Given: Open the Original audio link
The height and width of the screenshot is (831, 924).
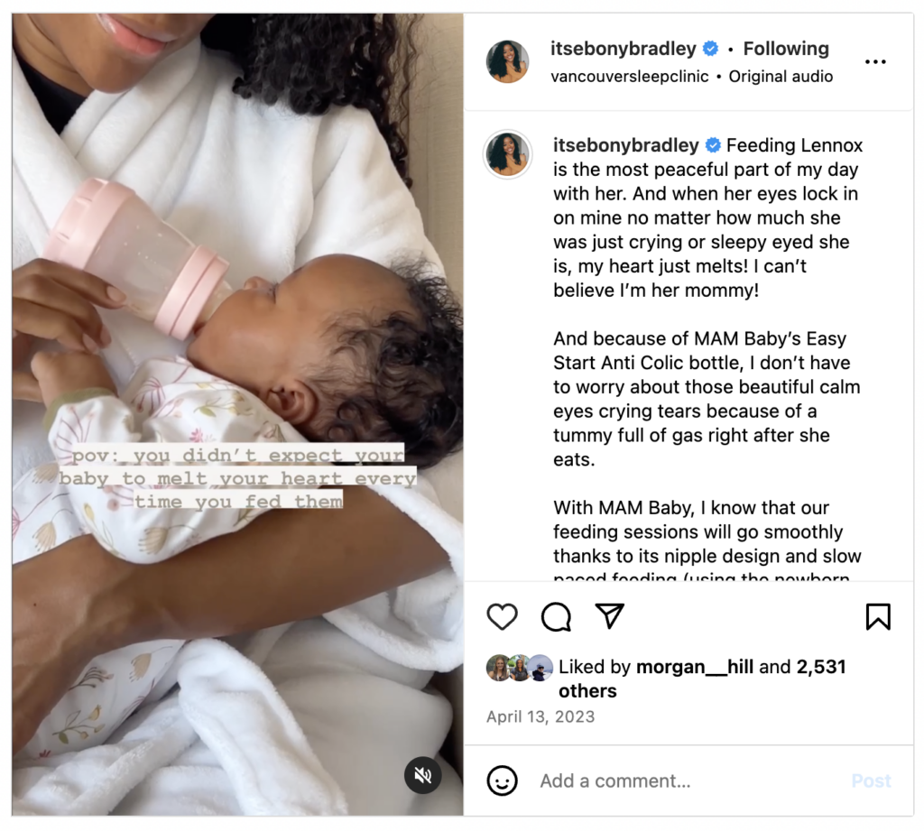Looking at the screenshot, I should pos(781,77).
